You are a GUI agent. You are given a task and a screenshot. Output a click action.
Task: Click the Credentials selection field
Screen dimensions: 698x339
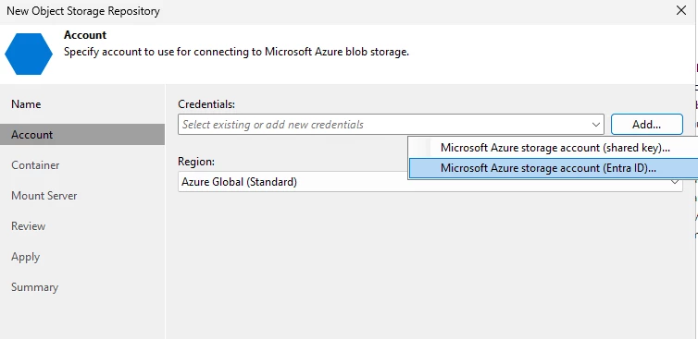click(x=391, y=125)
